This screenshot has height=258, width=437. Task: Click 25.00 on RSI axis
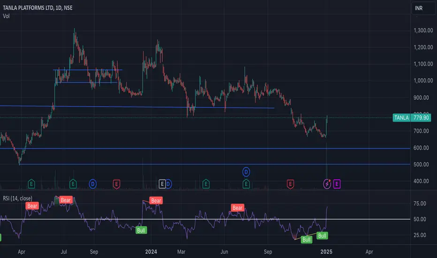point(420,235)
